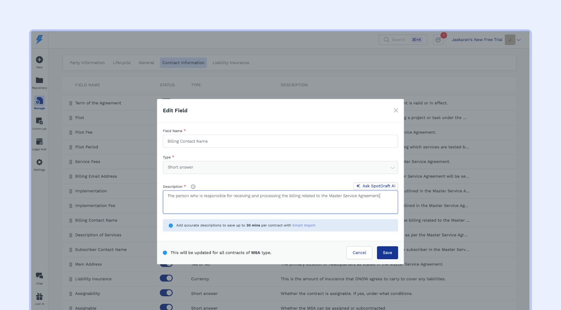
Task: Open the Just In gift icon
Action: [39, 297]
